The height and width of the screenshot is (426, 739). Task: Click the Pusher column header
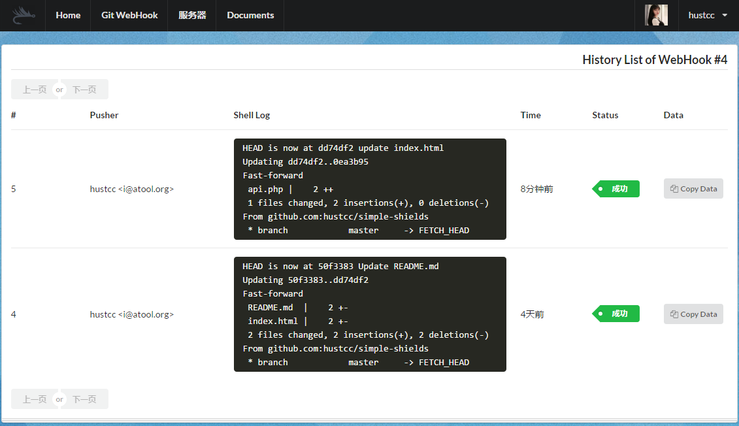[x=104, y=115]
